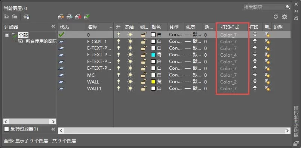301x148 pixels.
Task: Enable the 反转过滤器(I) checkbox
Action: (x=6, y=129)
